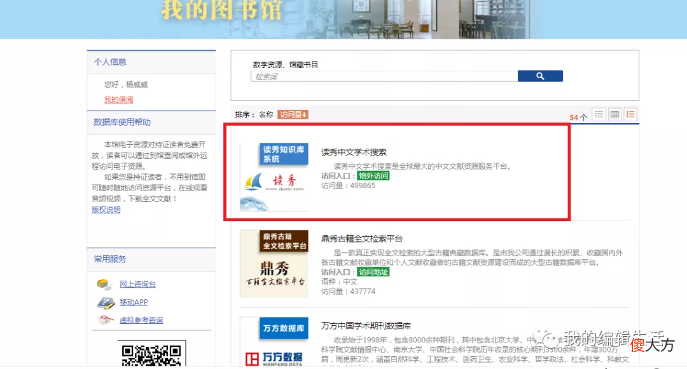Select the 数据库使用帮助 panel header
The width and height of the screenshot is (687, 369).
pyautogui.click(x=151, y=123)
